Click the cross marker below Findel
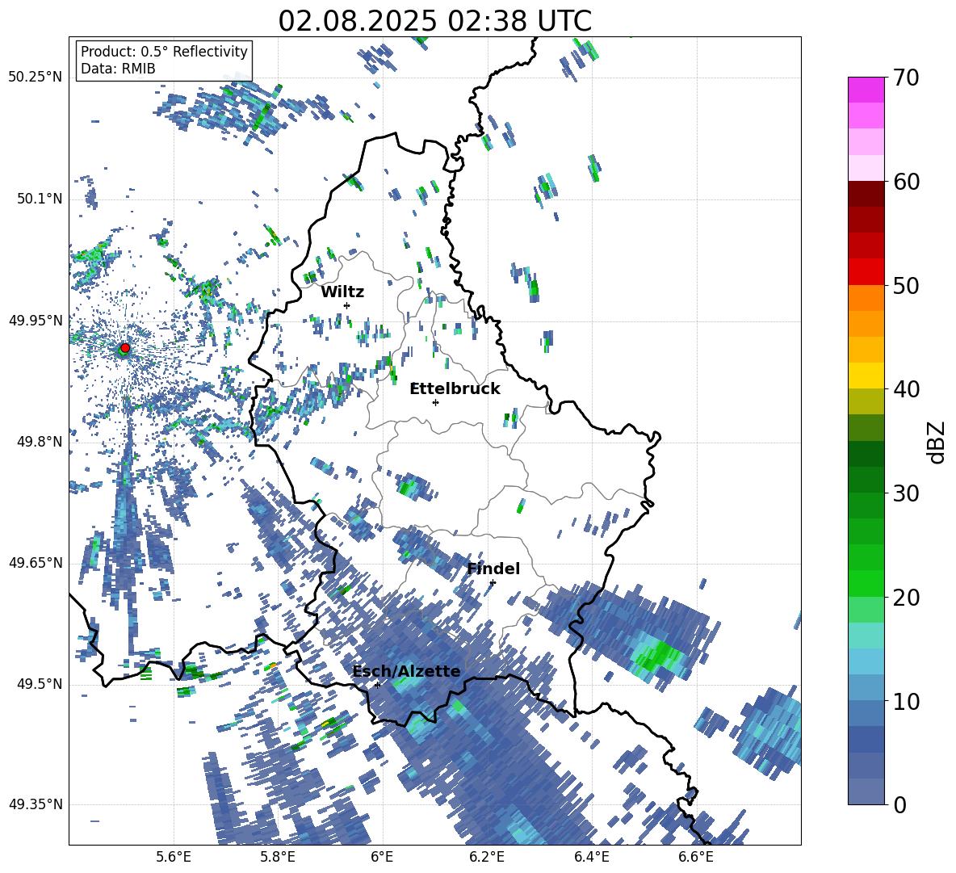This screenshot has height=873, width=956. point(493,583)
